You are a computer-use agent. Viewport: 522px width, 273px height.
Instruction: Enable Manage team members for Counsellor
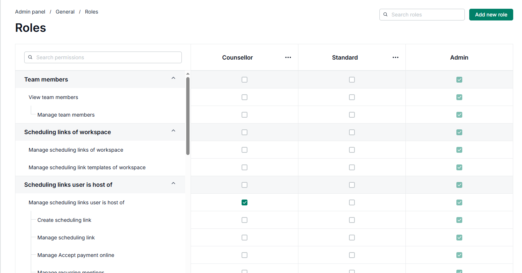(x=245, y=115)
